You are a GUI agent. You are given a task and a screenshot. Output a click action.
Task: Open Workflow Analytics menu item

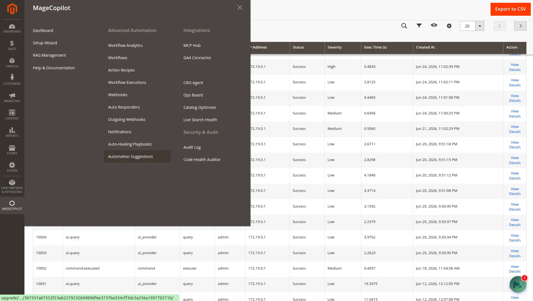coord(125,45)
